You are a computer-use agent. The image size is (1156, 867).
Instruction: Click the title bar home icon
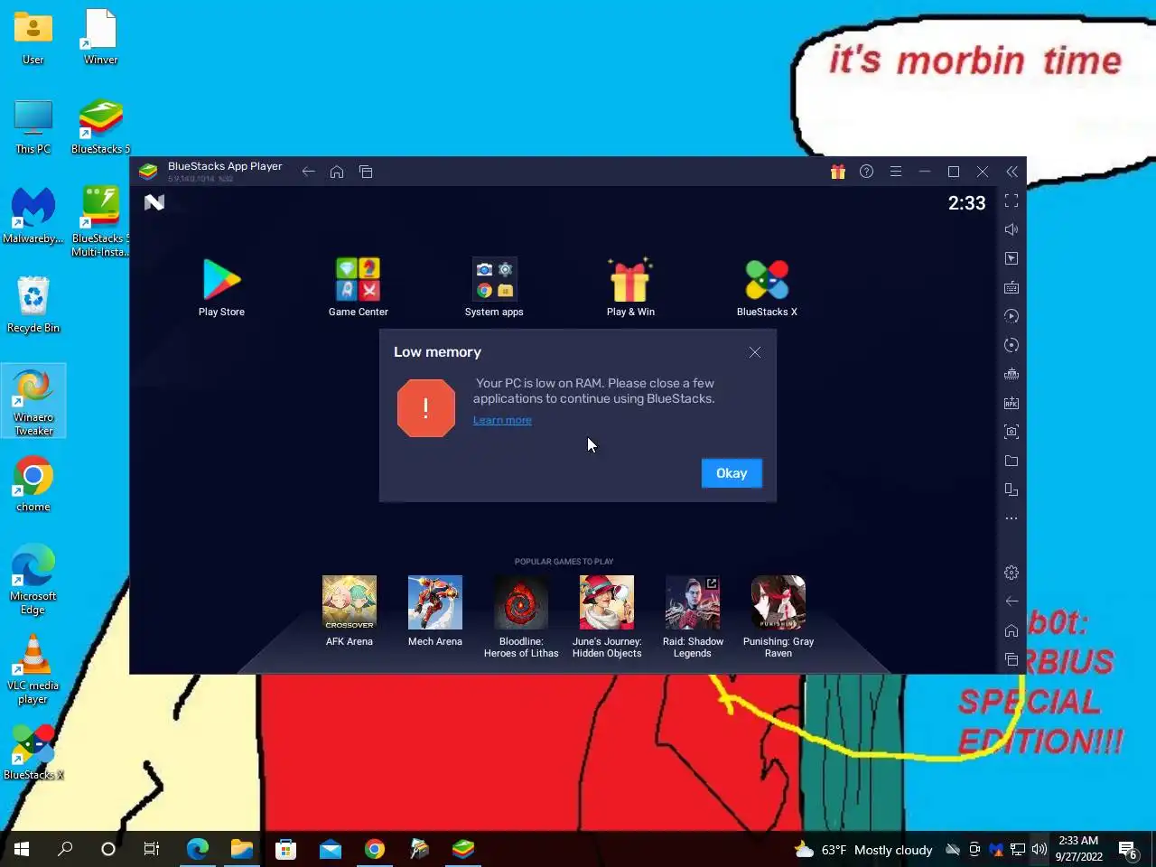(337, 172)
